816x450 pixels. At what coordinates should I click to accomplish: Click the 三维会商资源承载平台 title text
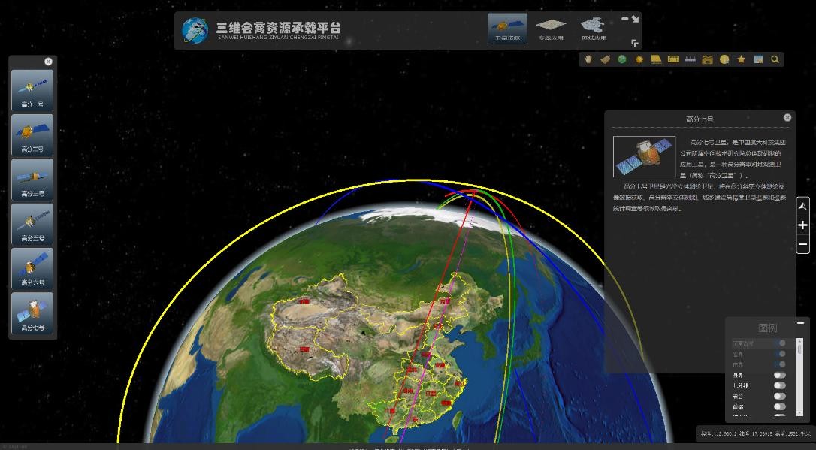pyautogui.click(x=279, y=27)
